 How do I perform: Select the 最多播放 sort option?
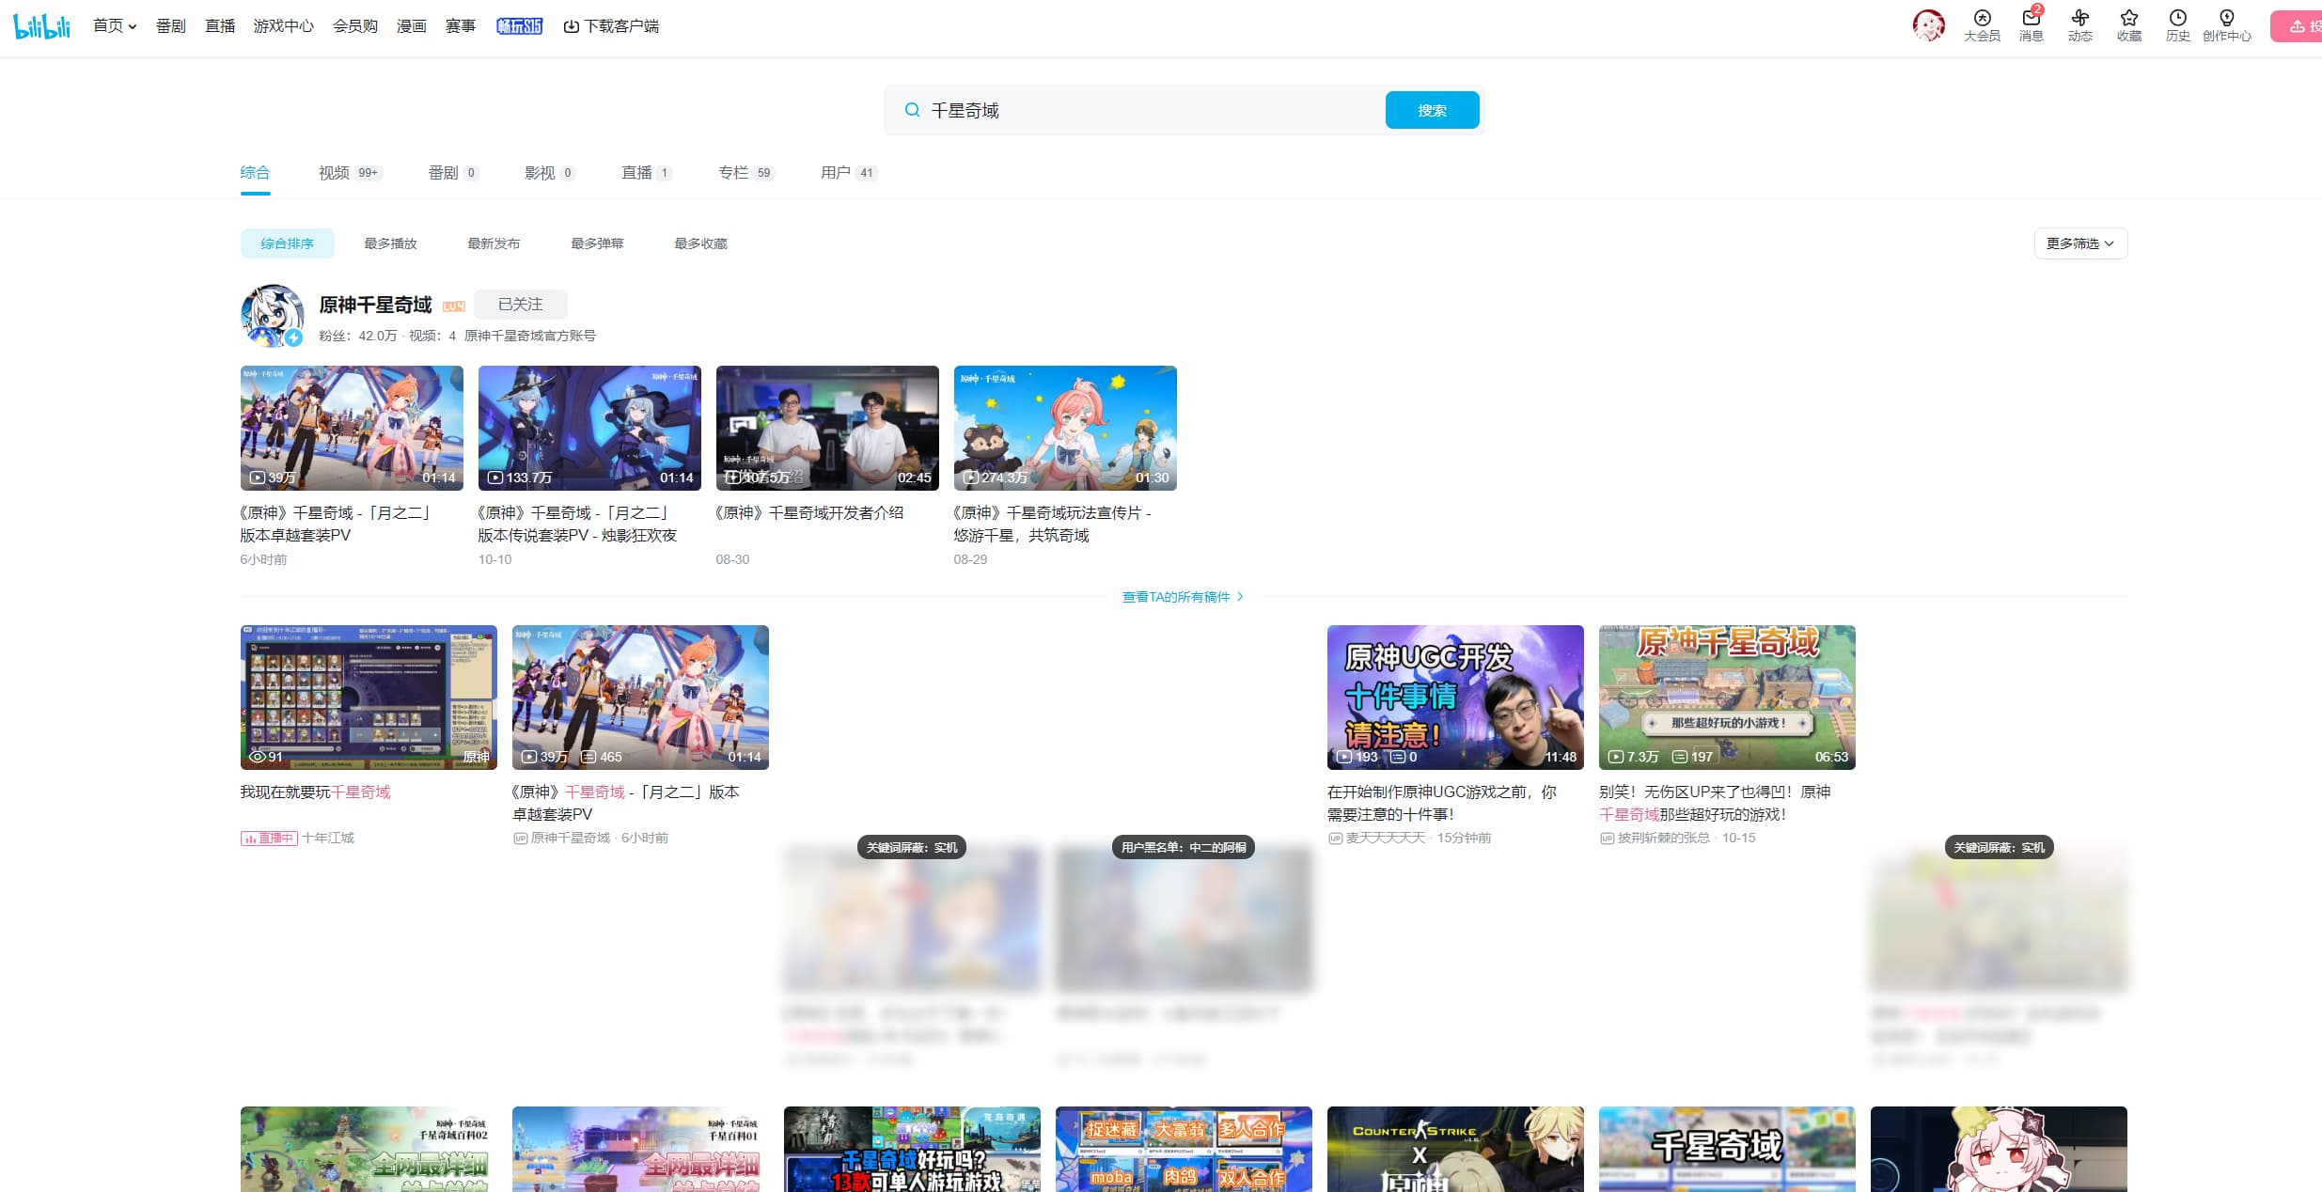point(390,243)
